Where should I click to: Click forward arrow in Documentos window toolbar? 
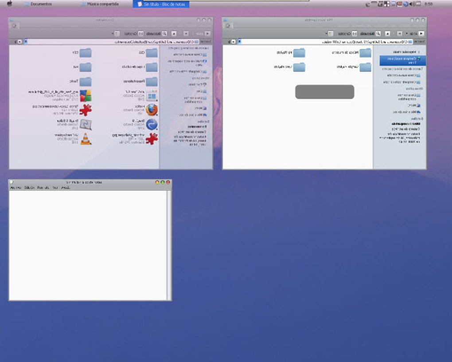(186, 33)
